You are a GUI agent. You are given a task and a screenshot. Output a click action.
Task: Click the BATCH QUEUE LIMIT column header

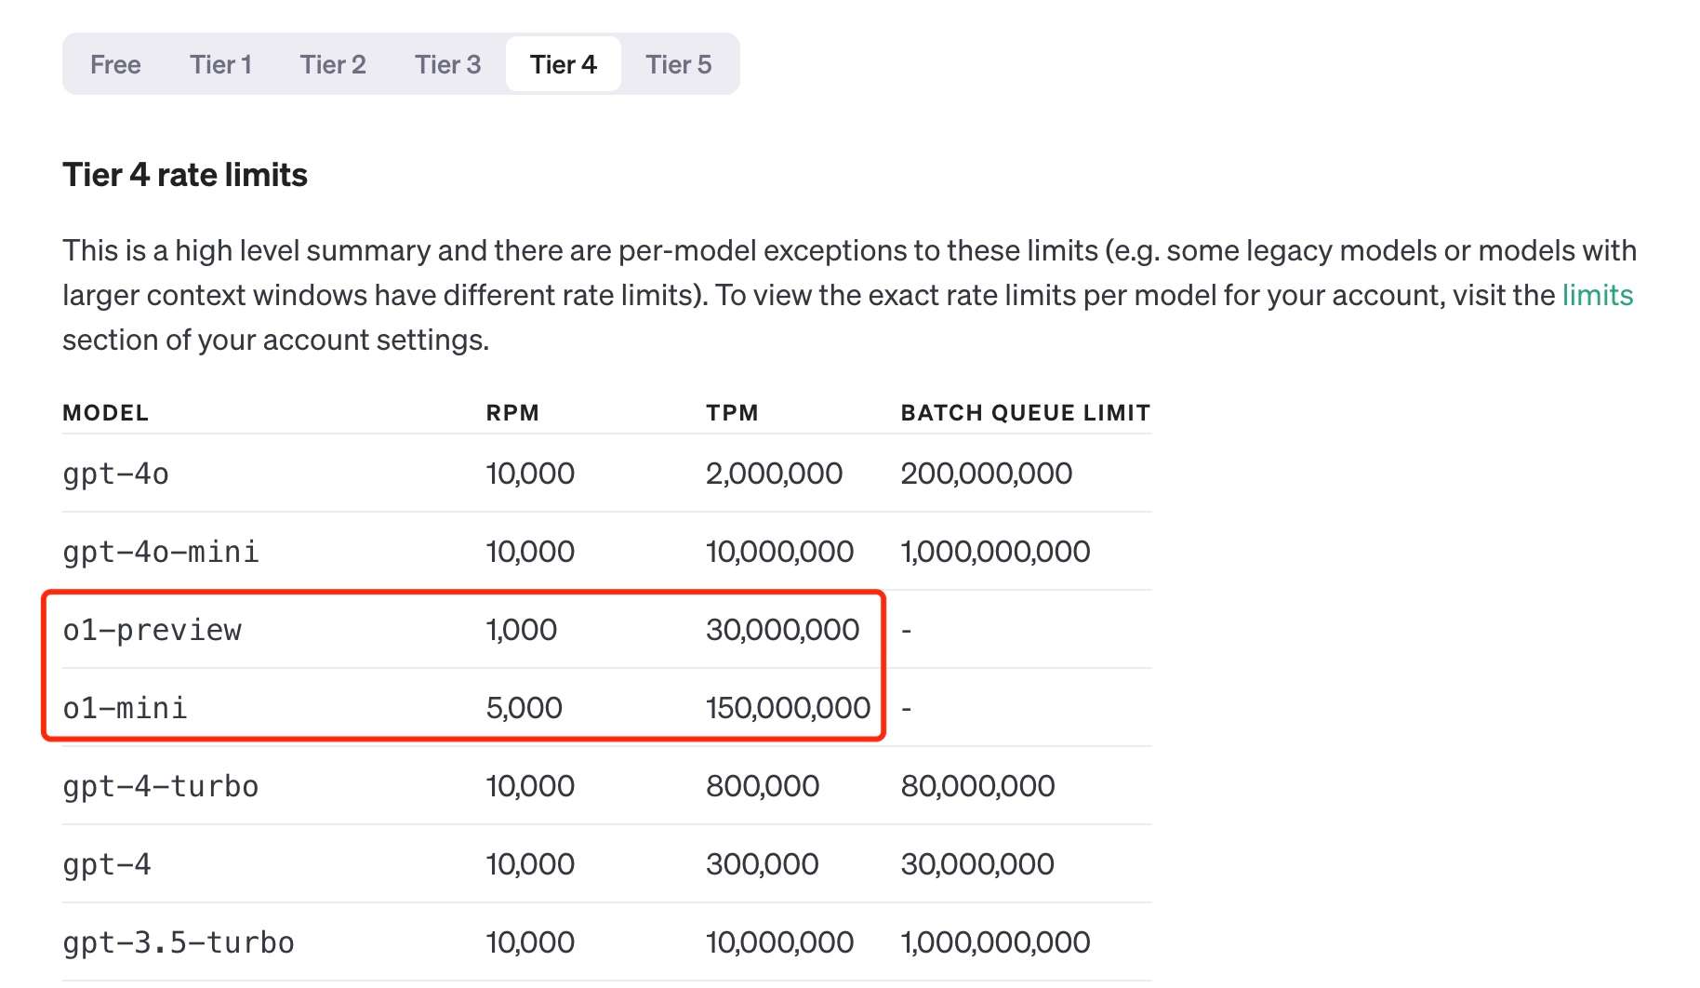(x=1025, y=413)
